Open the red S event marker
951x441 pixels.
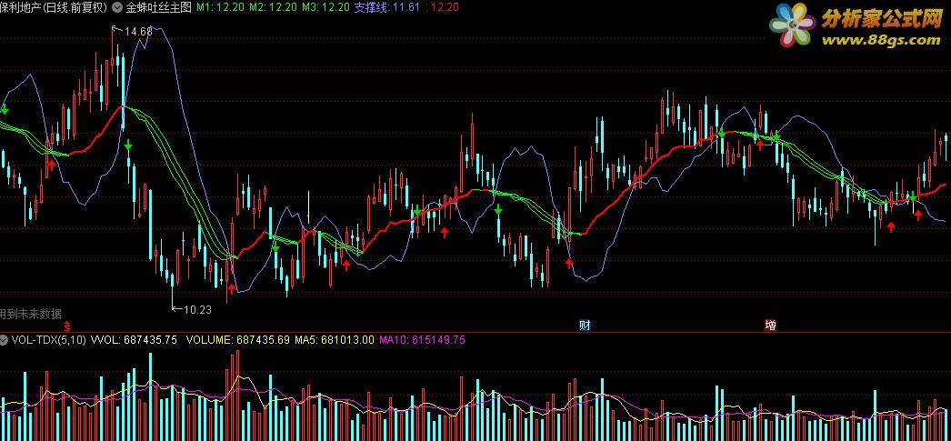(68, 326)
